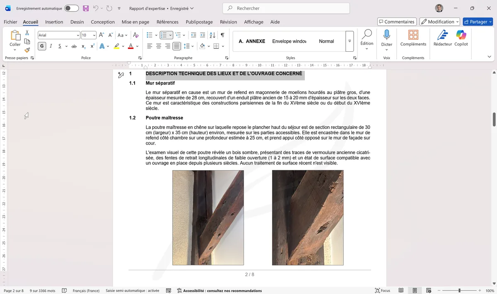
Task: Expand the Styles gallery
Action: 349,41
